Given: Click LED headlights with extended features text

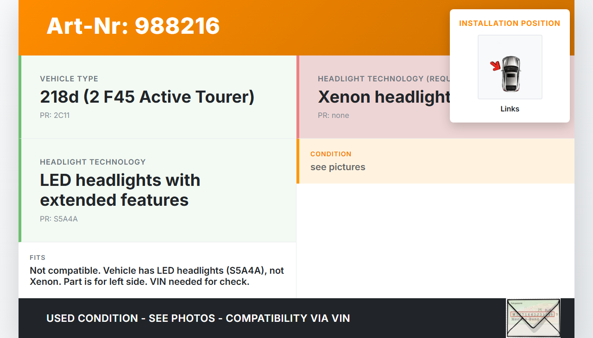Looking at the screenshot, I should pyautogui.click(x=120, y=190).
